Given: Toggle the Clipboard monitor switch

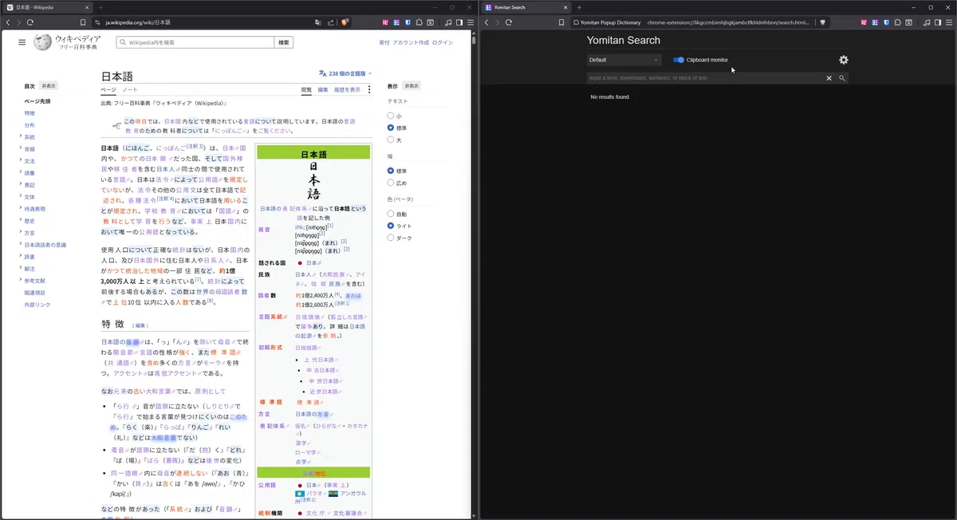Looking at the screenshot, I should [x=679, y=60].
